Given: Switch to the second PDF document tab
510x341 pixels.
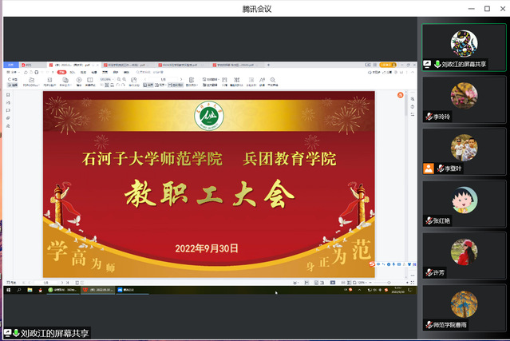Looking at the screenshot, I should pos(127,65).
